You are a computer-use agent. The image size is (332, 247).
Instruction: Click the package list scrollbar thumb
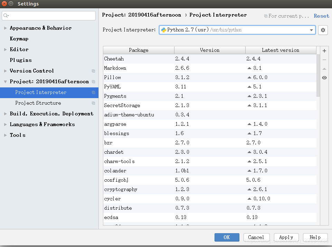point(318,75)
